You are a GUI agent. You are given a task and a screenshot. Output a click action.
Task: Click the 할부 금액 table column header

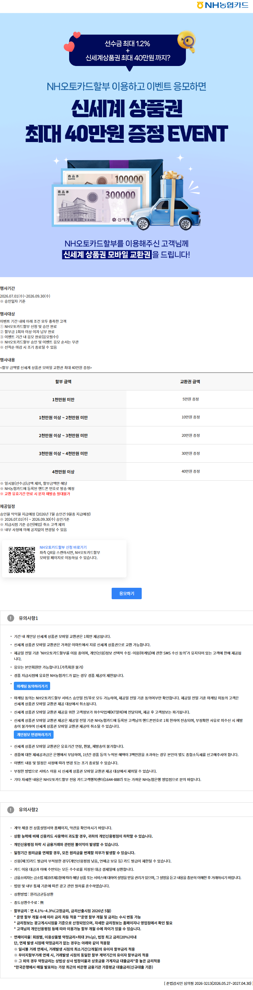[63, 381]
